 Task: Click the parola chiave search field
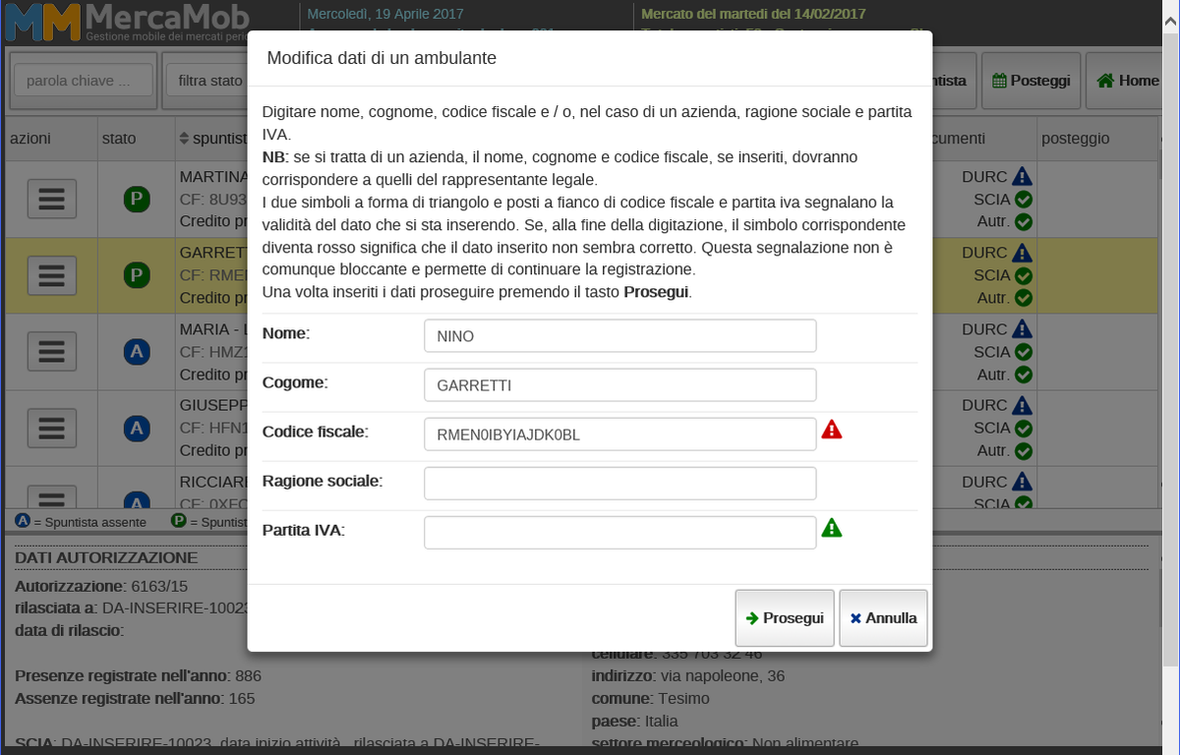point(84,81)
